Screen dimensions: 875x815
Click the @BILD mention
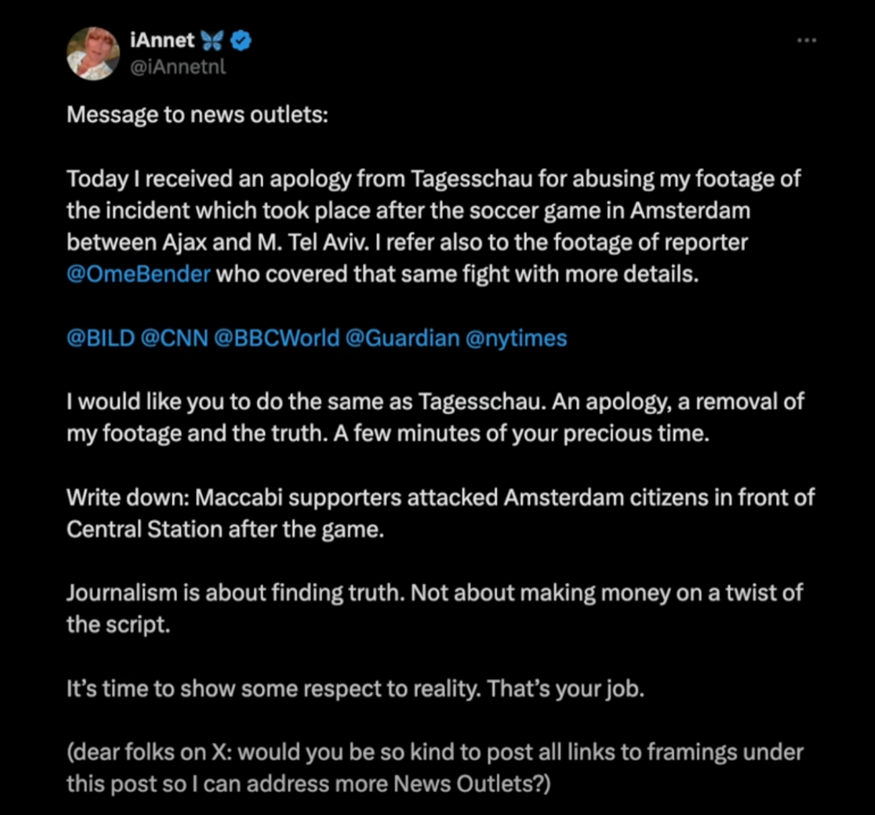(101, 338)
